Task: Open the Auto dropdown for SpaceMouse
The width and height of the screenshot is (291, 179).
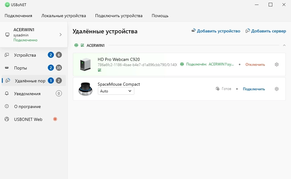Action: tap(116, 91)
